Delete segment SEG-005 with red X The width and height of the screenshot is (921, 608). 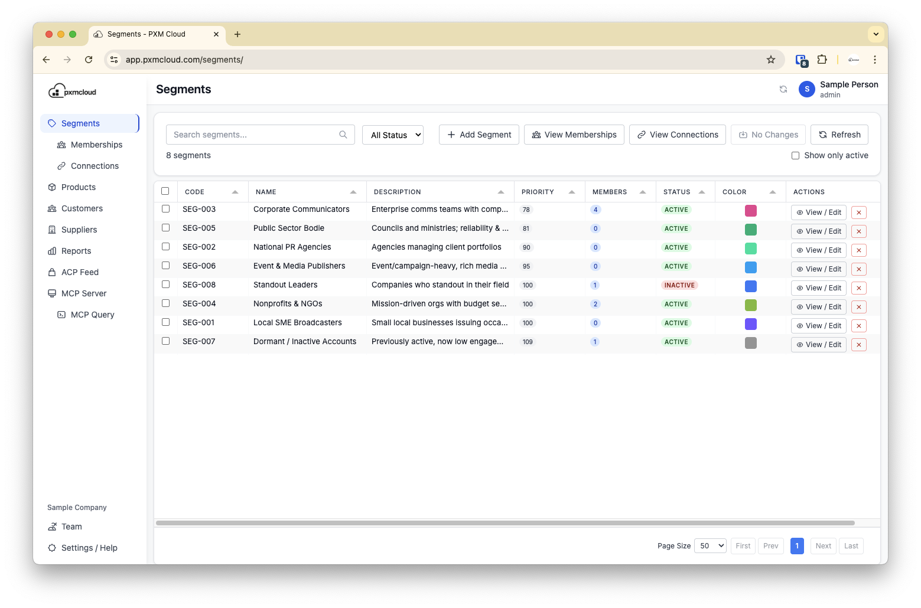tap(859, 231)
